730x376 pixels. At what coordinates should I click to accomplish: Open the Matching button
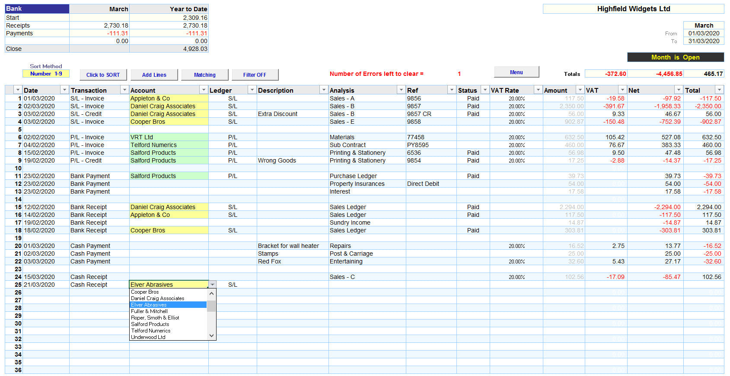point(205,75)
